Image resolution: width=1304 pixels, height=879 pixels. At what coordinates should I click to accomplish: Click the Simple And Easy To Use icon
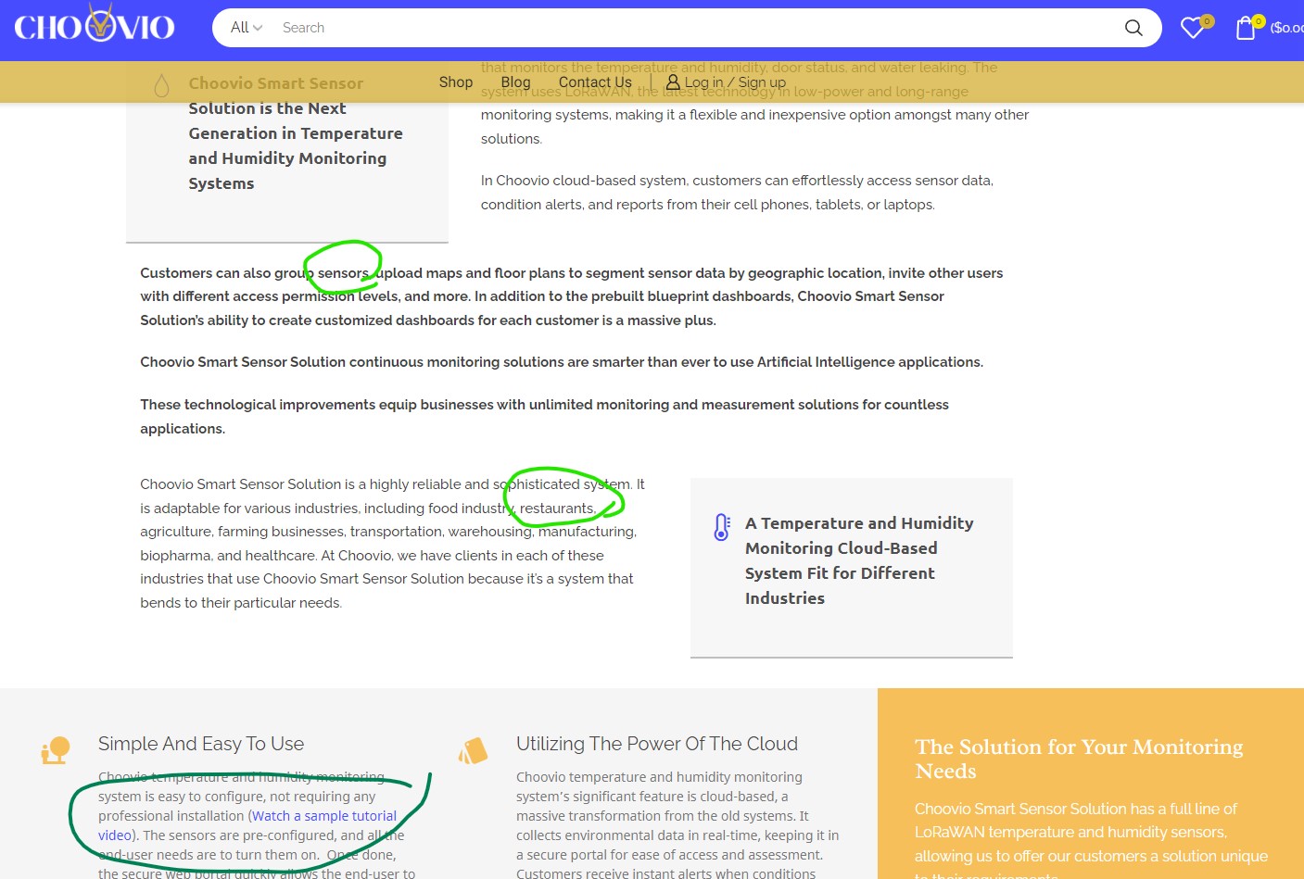point(56,749)
